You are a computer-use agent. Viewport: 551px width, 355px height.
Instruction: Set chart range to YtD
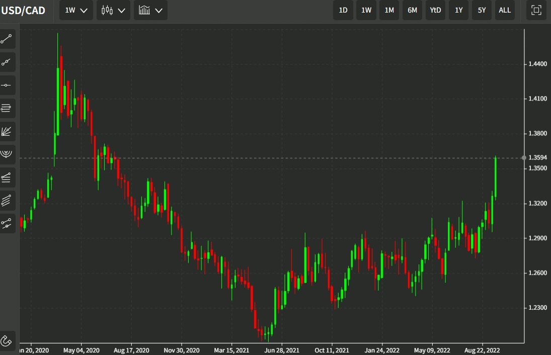click(435, 10)
